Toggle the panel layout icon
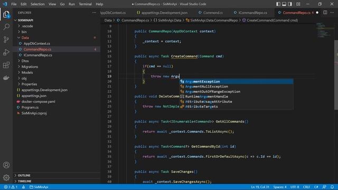 [284, 4]
